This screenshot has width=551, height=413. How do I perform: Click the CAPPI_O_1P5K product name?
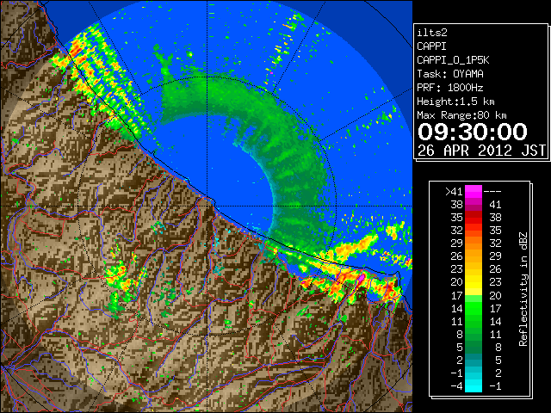point(453,60)
